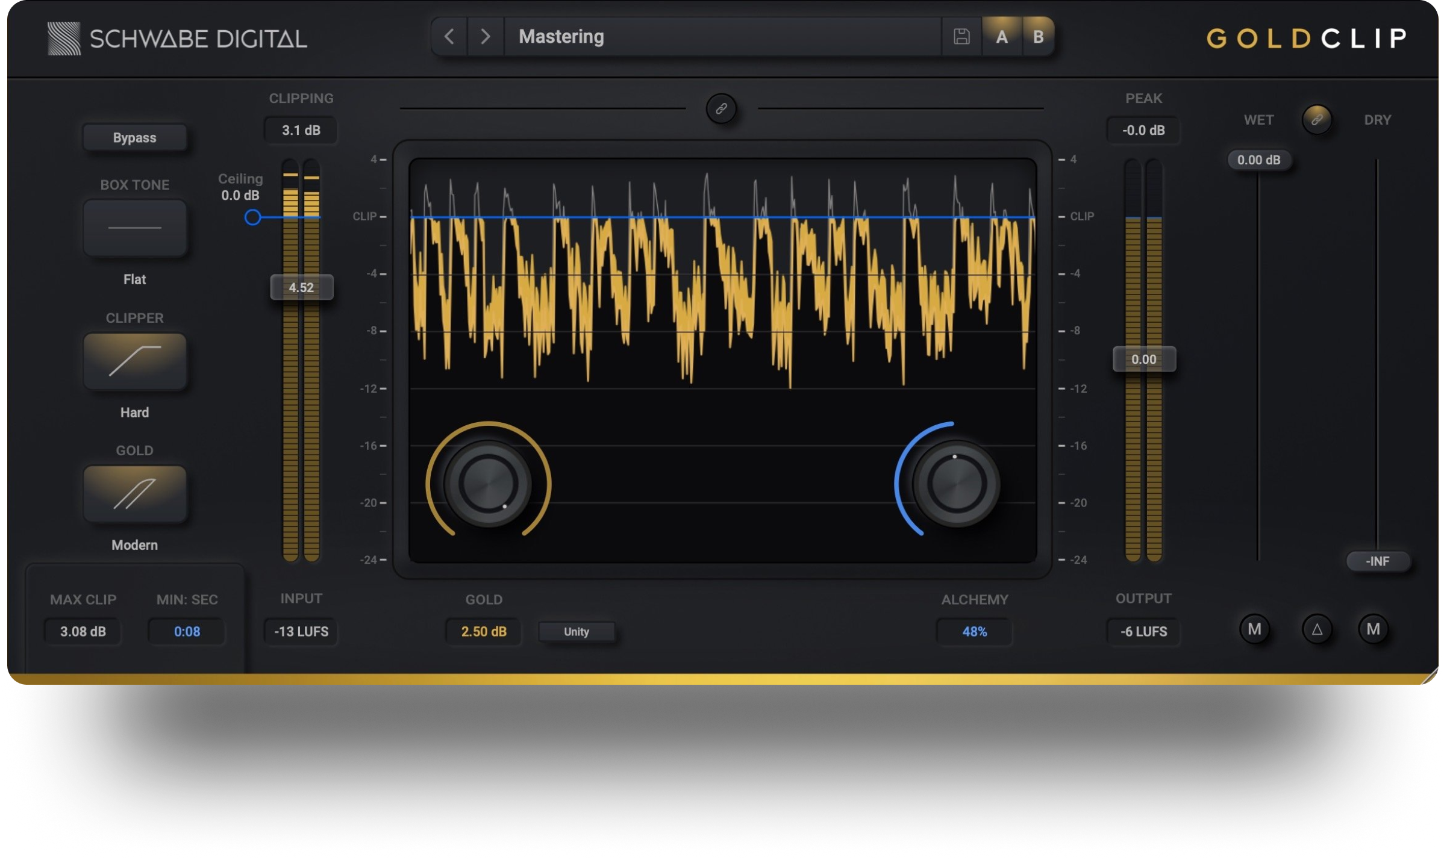Click the Gold amount knob
The height and width of the screenshot is (860, 1444).
point(487,484)
